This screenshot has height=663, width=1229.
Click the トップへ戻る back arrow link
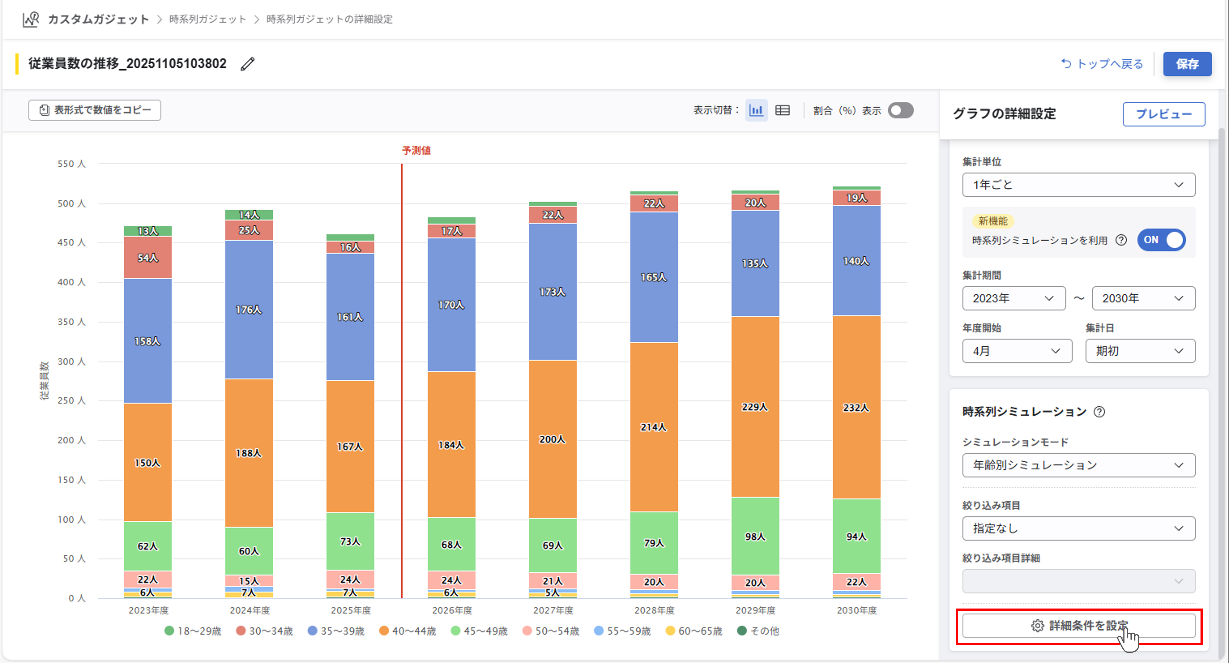pos(1102,64)
